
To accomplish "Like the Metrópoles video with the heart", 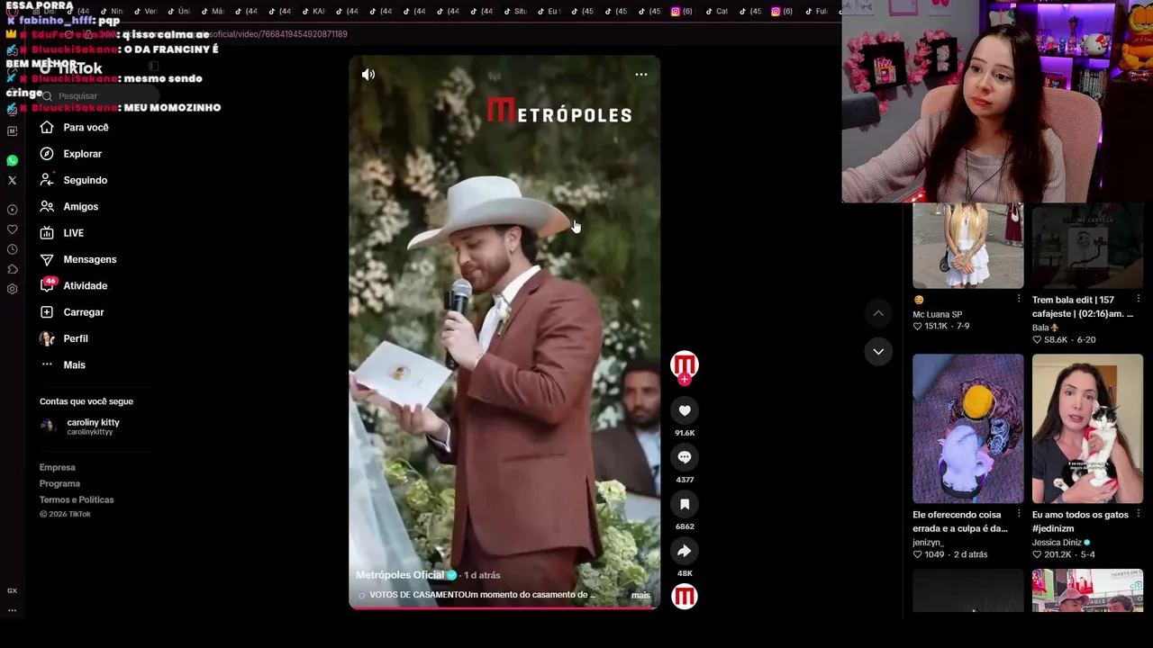I will coord(685,410).
